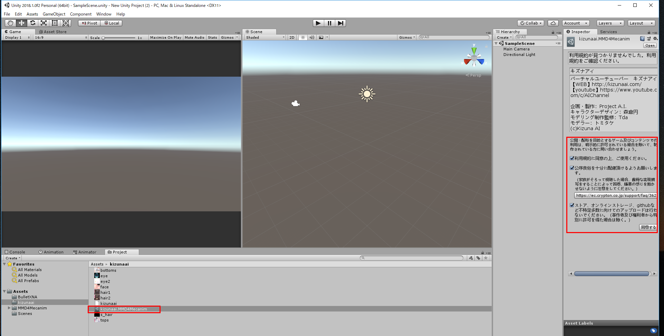Screen dimensions: 664x336
Task: Select the Rotate tool
Action: click(32, 23)
